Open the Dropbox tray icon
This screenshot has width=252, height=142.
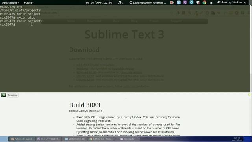click(x=198, y=2)
